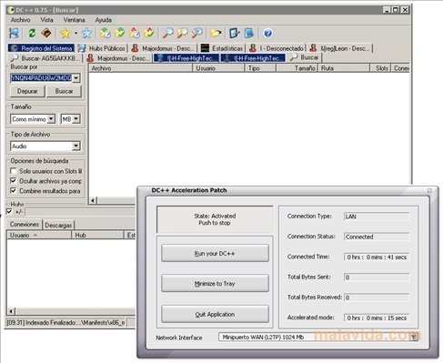Switch to the [reg]Leon hub tab
Screen dimensions: 443x363
(340, 48)
